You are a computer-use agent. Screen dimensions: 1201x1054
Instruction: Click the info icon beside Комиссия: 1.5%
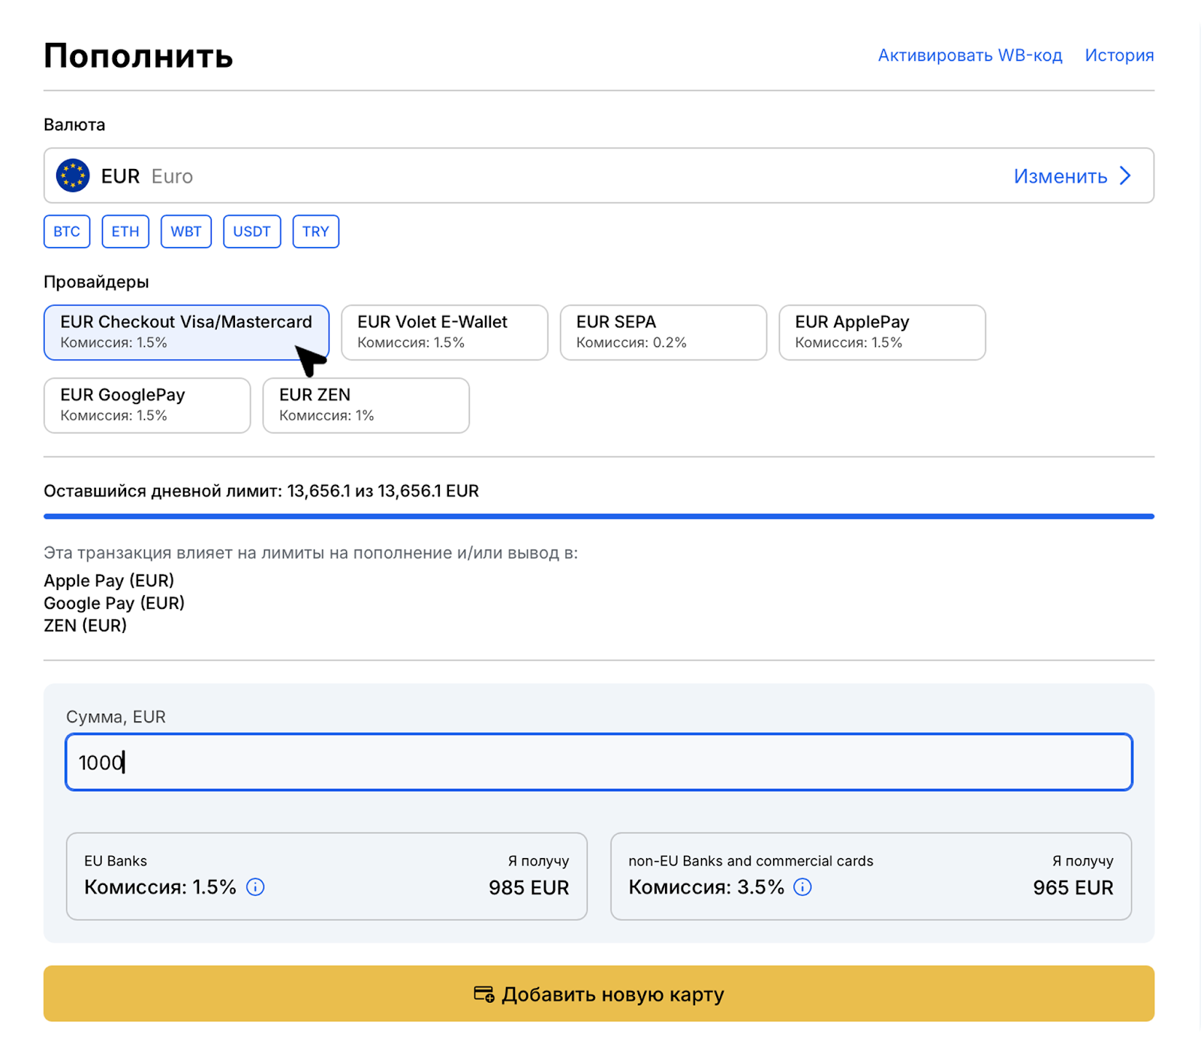coord(255,887)
